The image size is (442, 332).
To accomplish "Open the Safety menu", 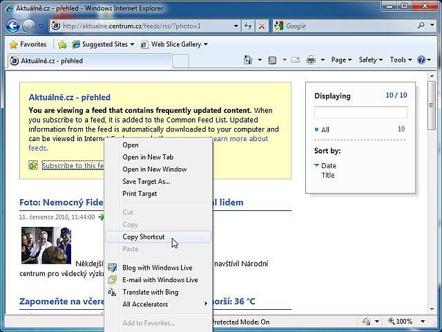I will 370,60.
